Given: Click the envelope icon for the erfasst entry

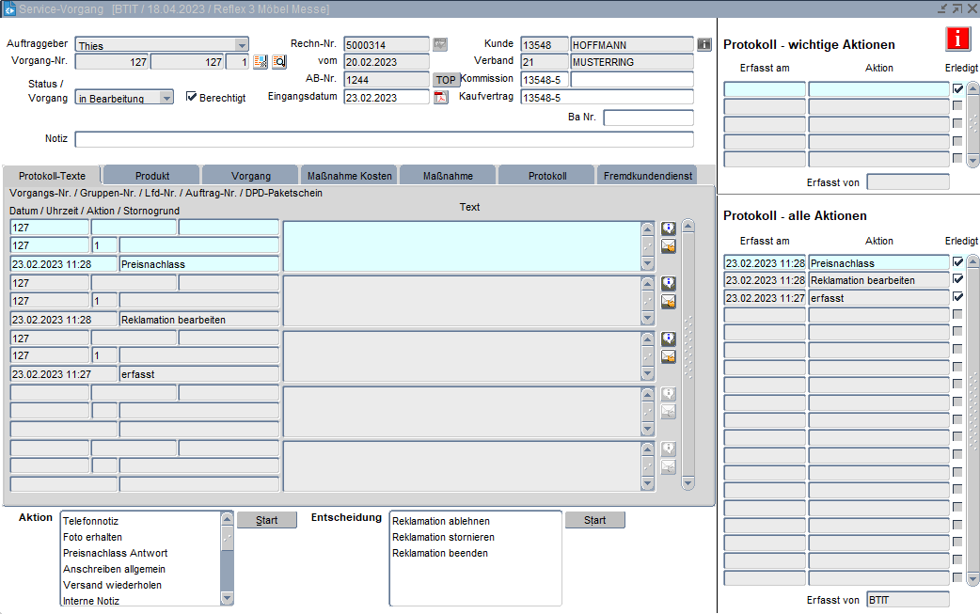Looking at the screenshot, I should click(x=669, y=356).
